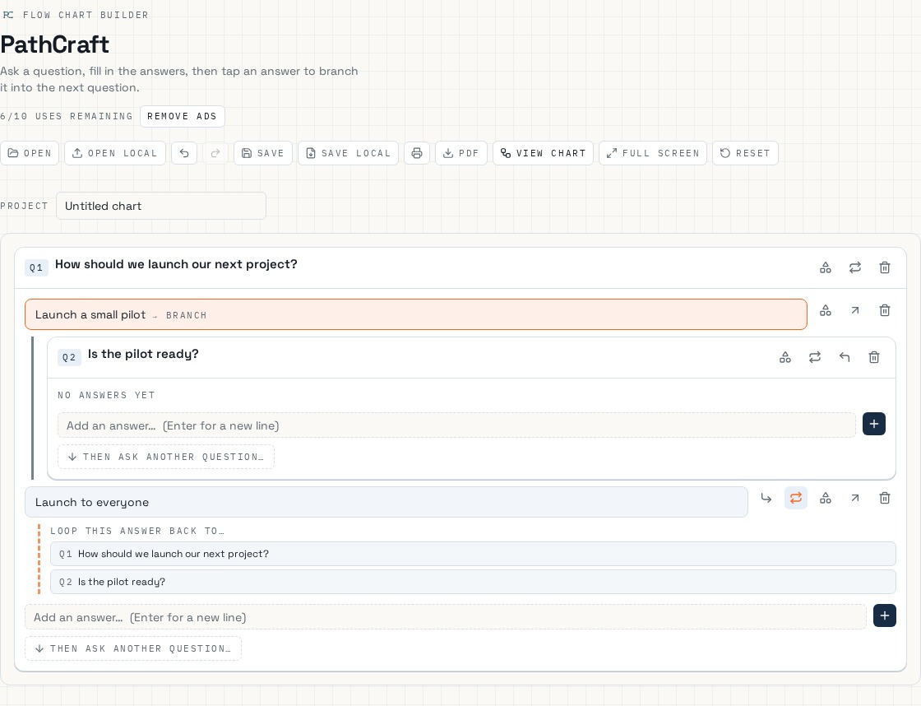Click the shapes icon on Q2 header
This screenshot has height=706, width=921.
[x=785, y=357]
